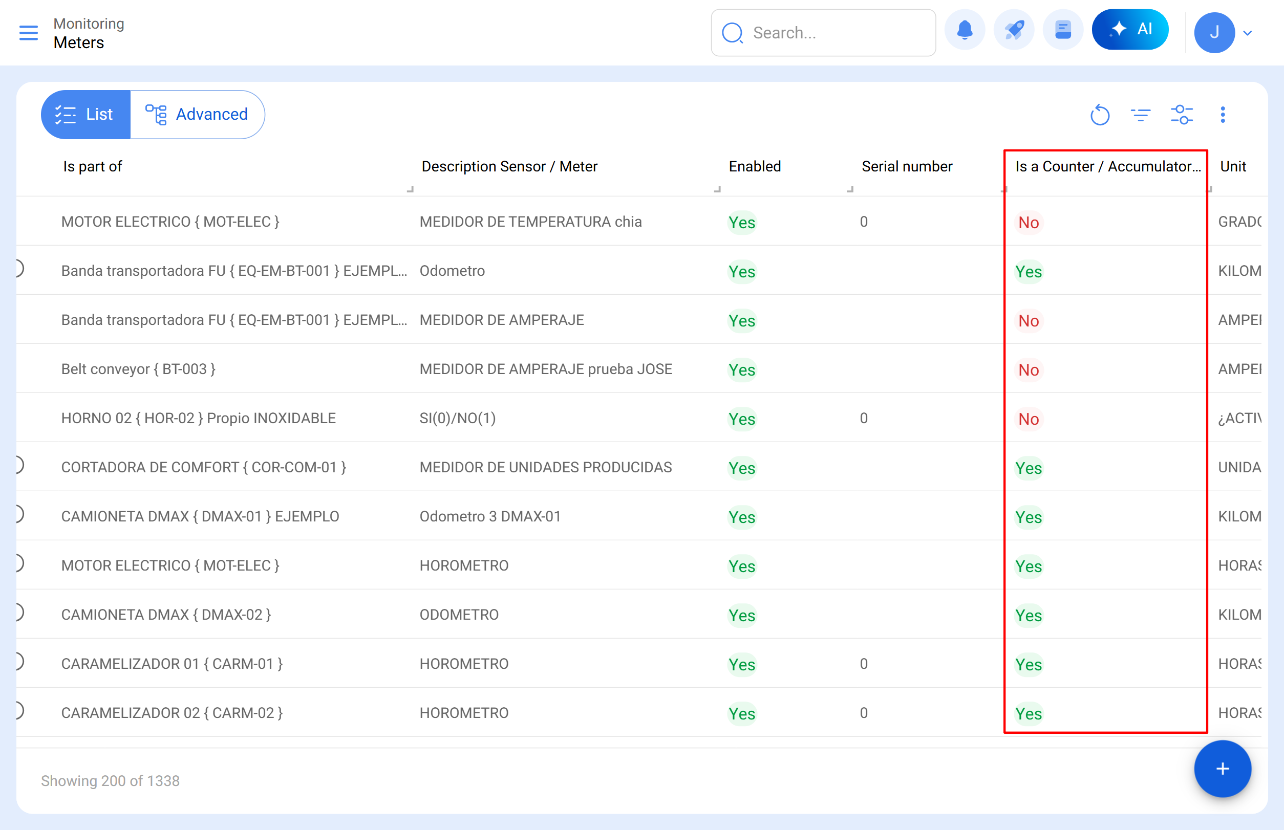This screenshot has width=1284, height=830.
Task: Open the three-dot more options menu
Action: 1222,115
